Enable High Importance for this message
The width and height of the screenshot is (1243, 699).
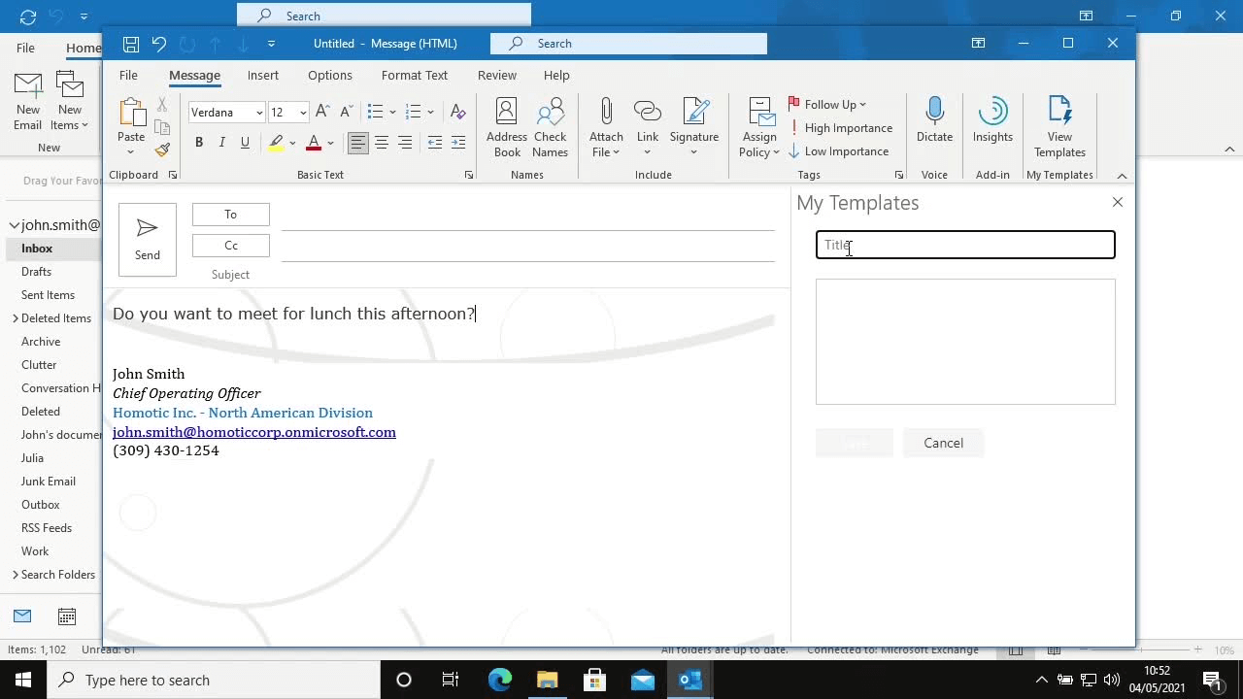pyautogui.click(x=841, y=127)
